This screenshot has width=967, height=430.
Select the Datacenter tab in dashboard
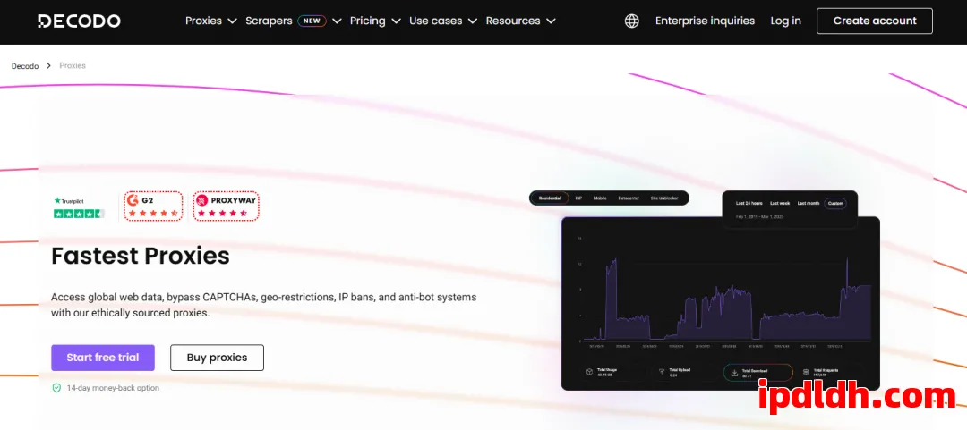[x=629, y=198]
